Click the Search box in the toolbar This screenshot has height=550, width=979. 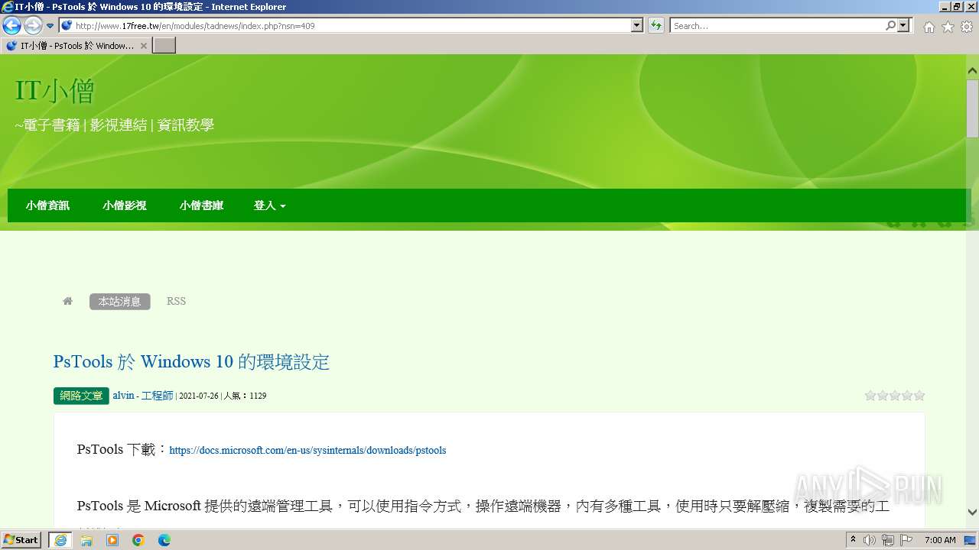(776, 26)
